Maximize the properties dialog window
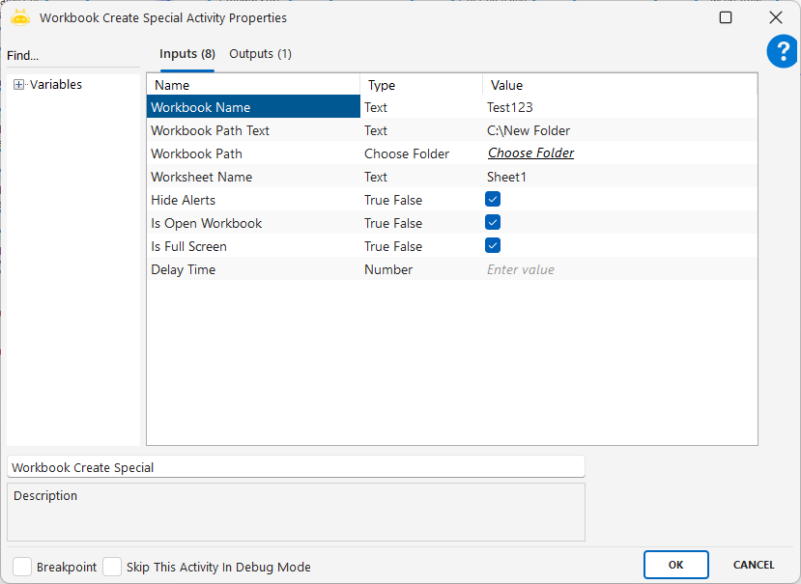This screenshot has height=584, width=801. [x=726, y=17]
